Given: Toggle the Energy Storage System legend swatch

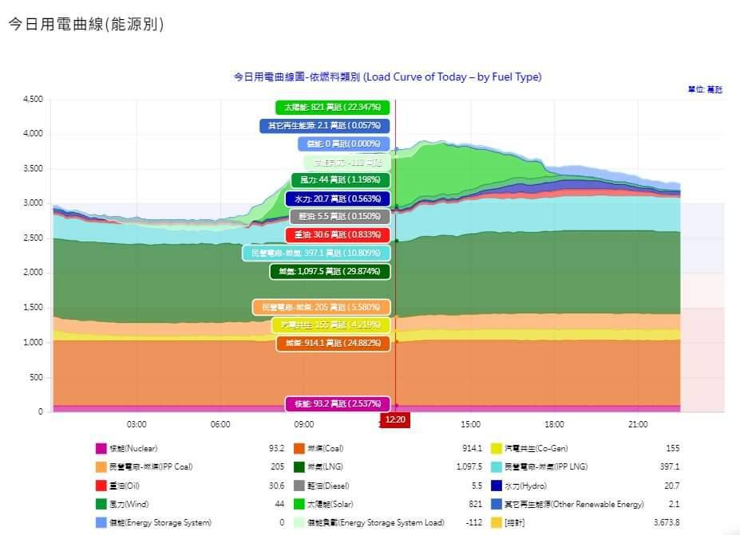Looking at the screenshot, I should pos(101,522).
